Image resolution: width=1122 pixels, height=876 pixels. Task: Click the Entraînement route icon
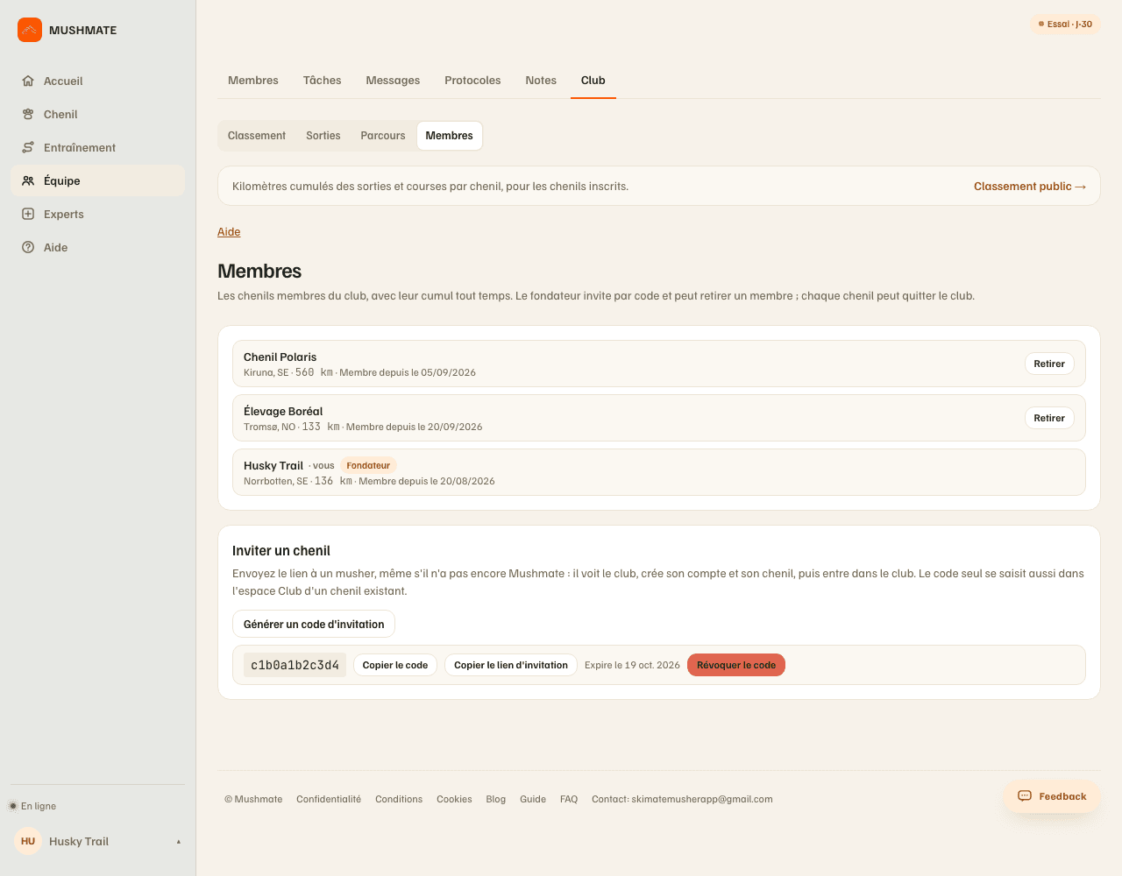(x=28, y=147)
